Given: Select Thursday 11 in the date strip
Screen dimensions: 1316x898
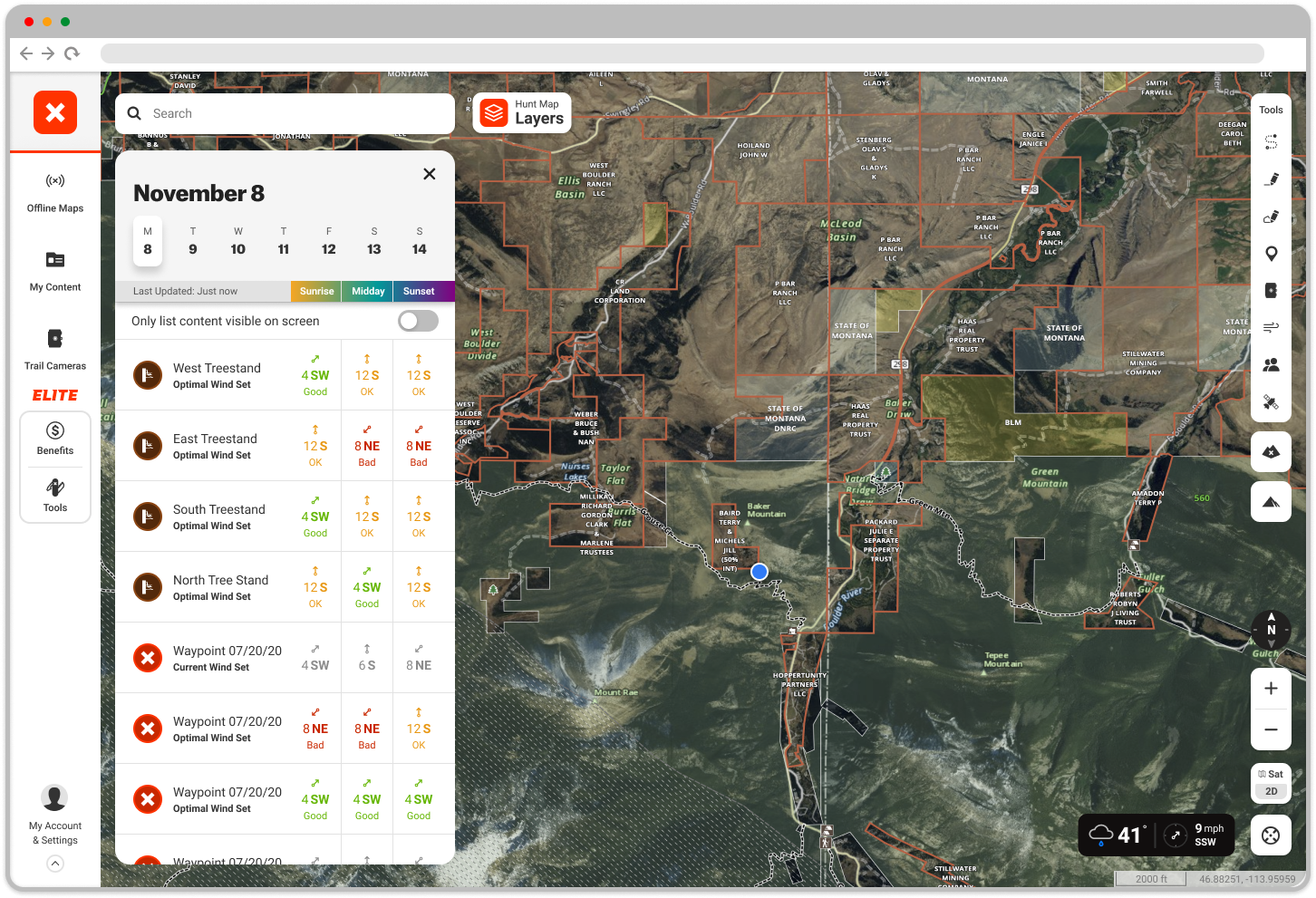Looking at the screenshot, I should [284, 241].
